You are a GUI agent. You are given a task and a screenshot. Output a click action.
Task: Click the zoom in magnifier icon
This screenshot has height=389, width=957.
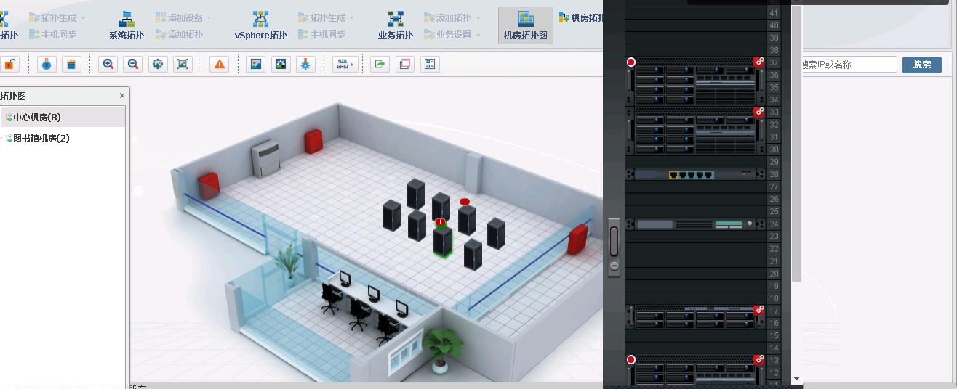pos(108,65)
